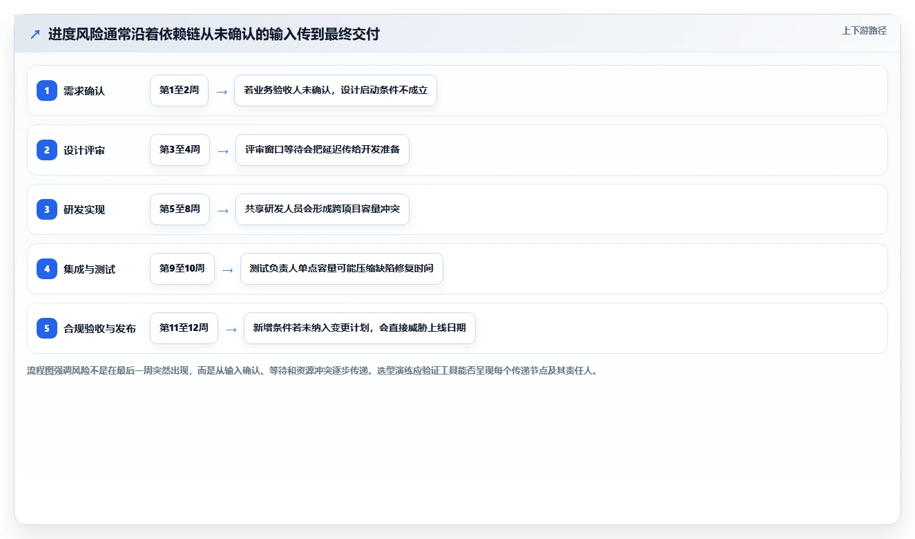This screenshot has width=915, height=539.
Task: Click the footnote paragraph starting 流程图强调风险
Action: click(314, 370)
